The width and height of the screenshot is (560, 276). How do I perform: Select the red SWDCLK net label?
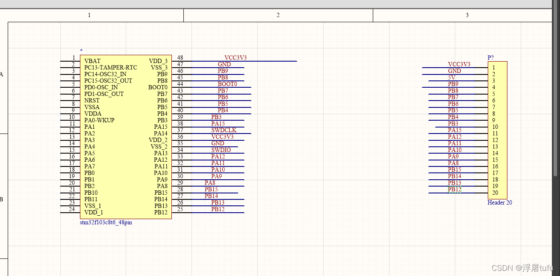[x=224, y=130]
